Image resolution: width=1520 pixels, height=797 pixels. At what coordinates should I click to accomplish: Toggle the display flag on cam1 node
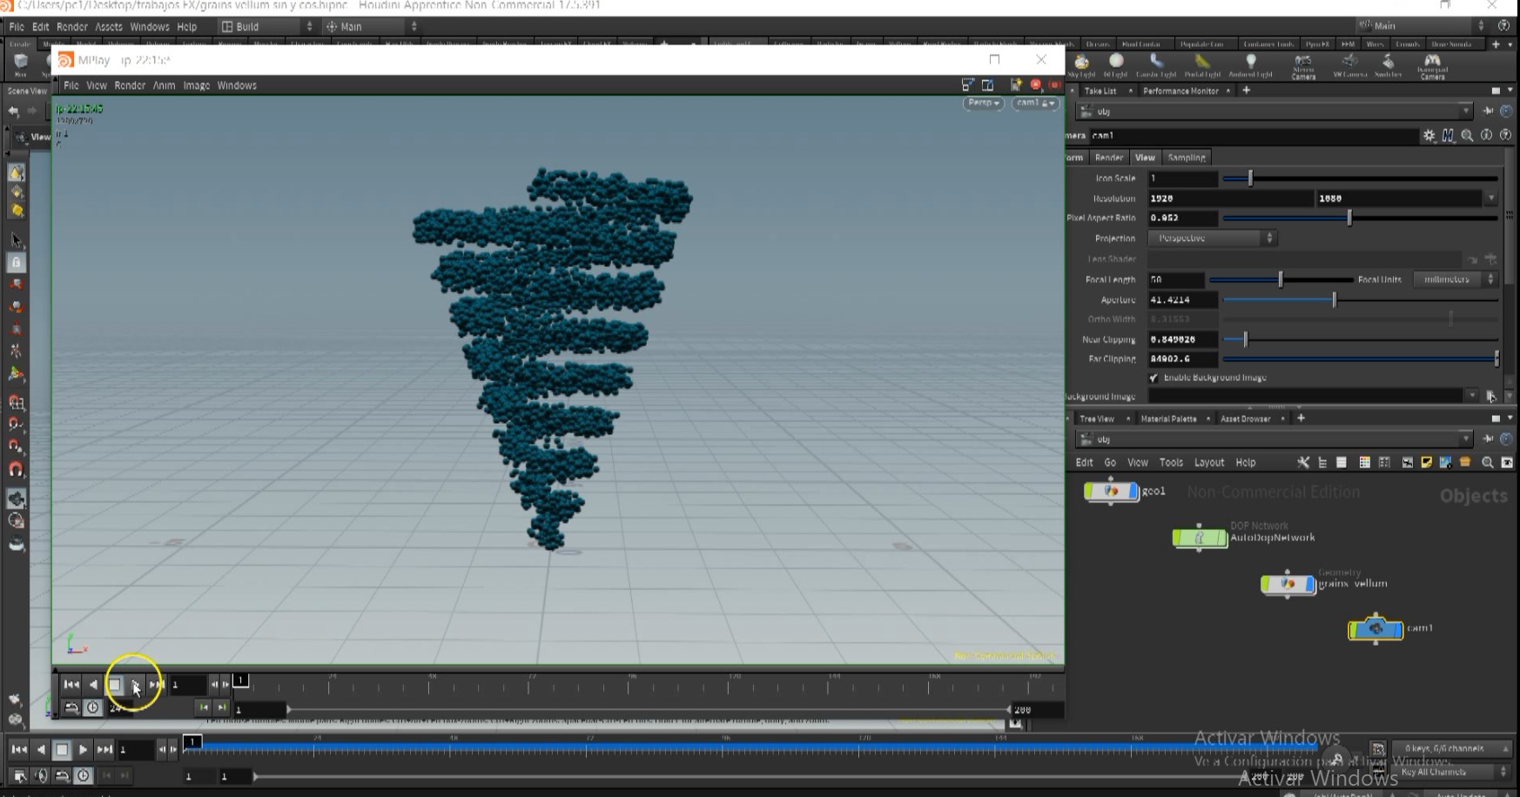point(1398,628)
